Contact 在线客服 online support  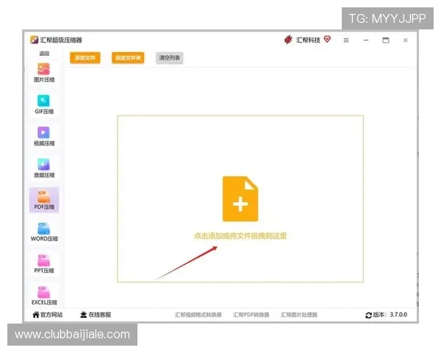click(x=96, y=315)
